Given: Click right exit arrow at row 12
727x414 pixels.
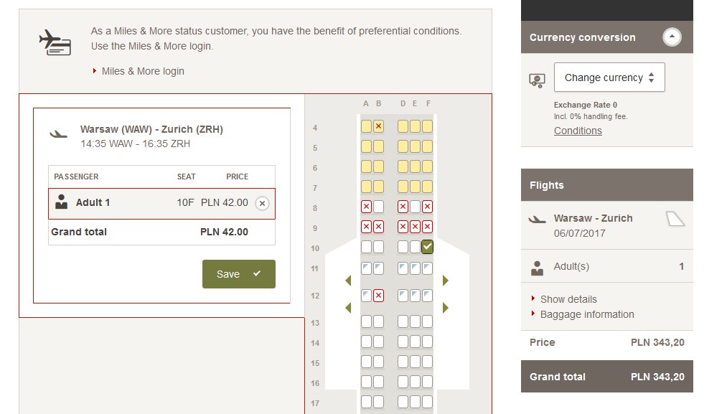Looking at the screenshot, I should (x=445, y=308).
